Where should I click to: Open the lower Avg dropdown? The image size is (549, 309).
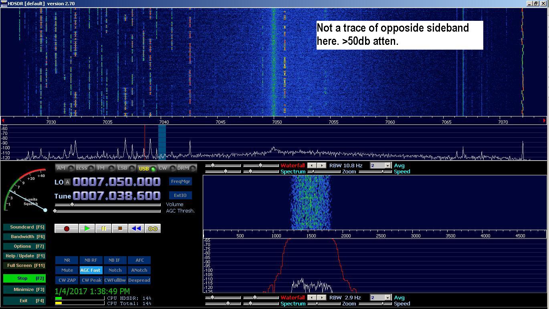[x=388, y=297]
